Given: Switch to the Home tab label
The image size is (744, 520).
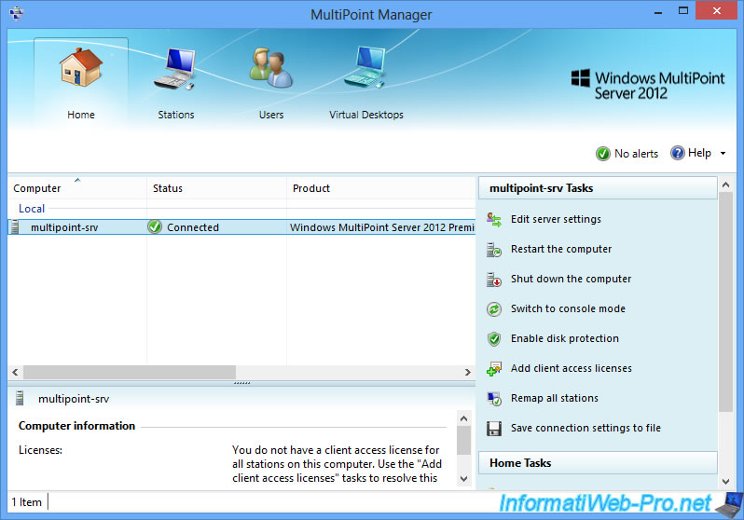Looking at the screenshot, I should coord(81,115).
